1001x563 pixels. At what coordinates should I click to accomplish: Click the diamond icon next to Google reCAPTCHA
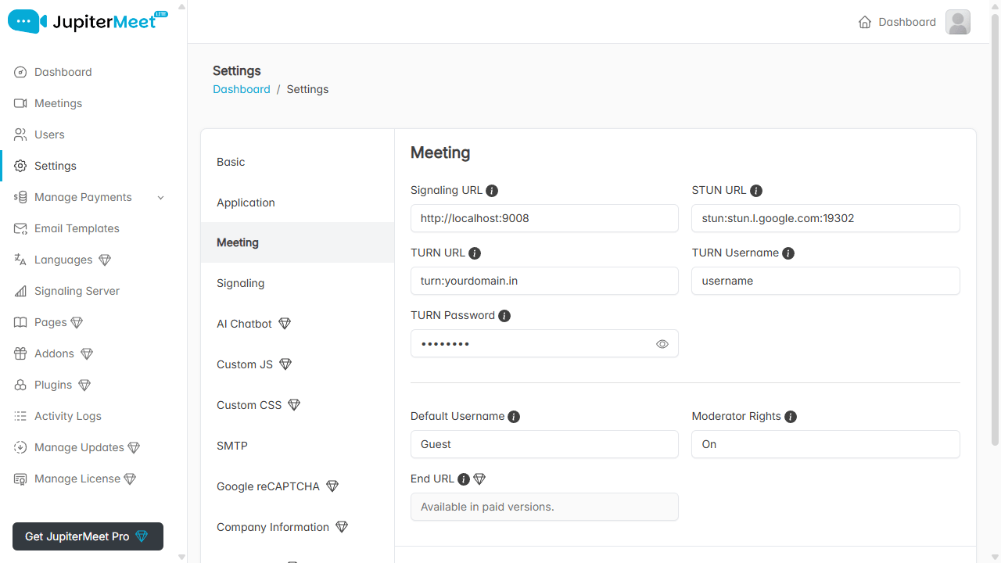pyautogui.click(x=332, y=486)
